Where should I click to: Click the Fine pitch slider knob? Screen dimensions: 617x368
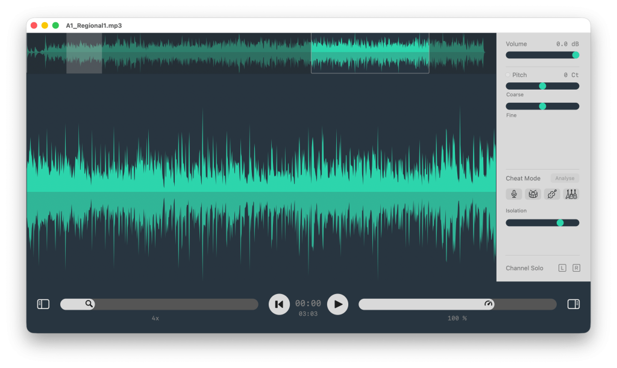(x=542, y=106)
